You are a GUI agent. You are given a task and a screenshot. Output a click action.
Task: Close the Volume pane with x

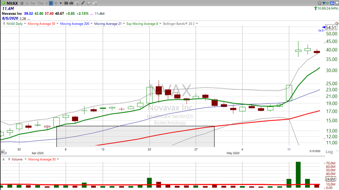click(x=3, y=159)
